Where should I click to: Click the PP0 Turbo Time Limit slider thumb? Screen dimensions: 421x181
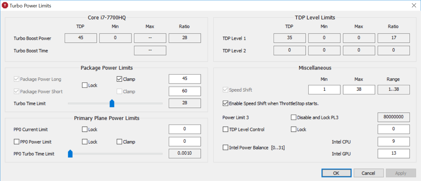[70, 154]
